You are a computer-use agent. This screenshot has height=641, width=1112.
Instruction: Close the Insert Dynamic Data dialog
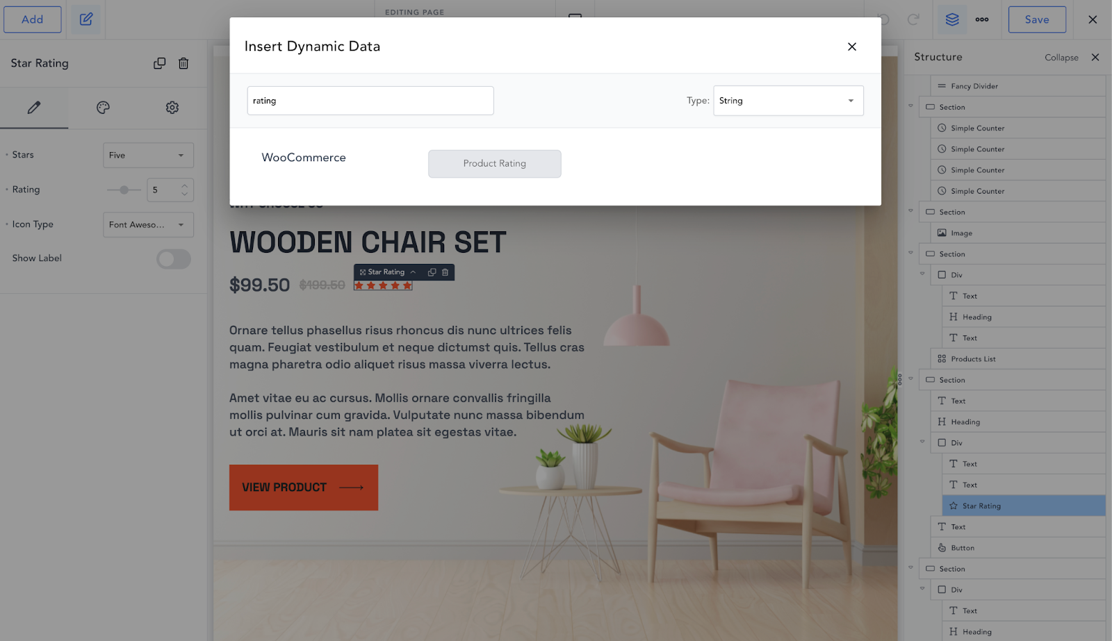pos(852,47)
